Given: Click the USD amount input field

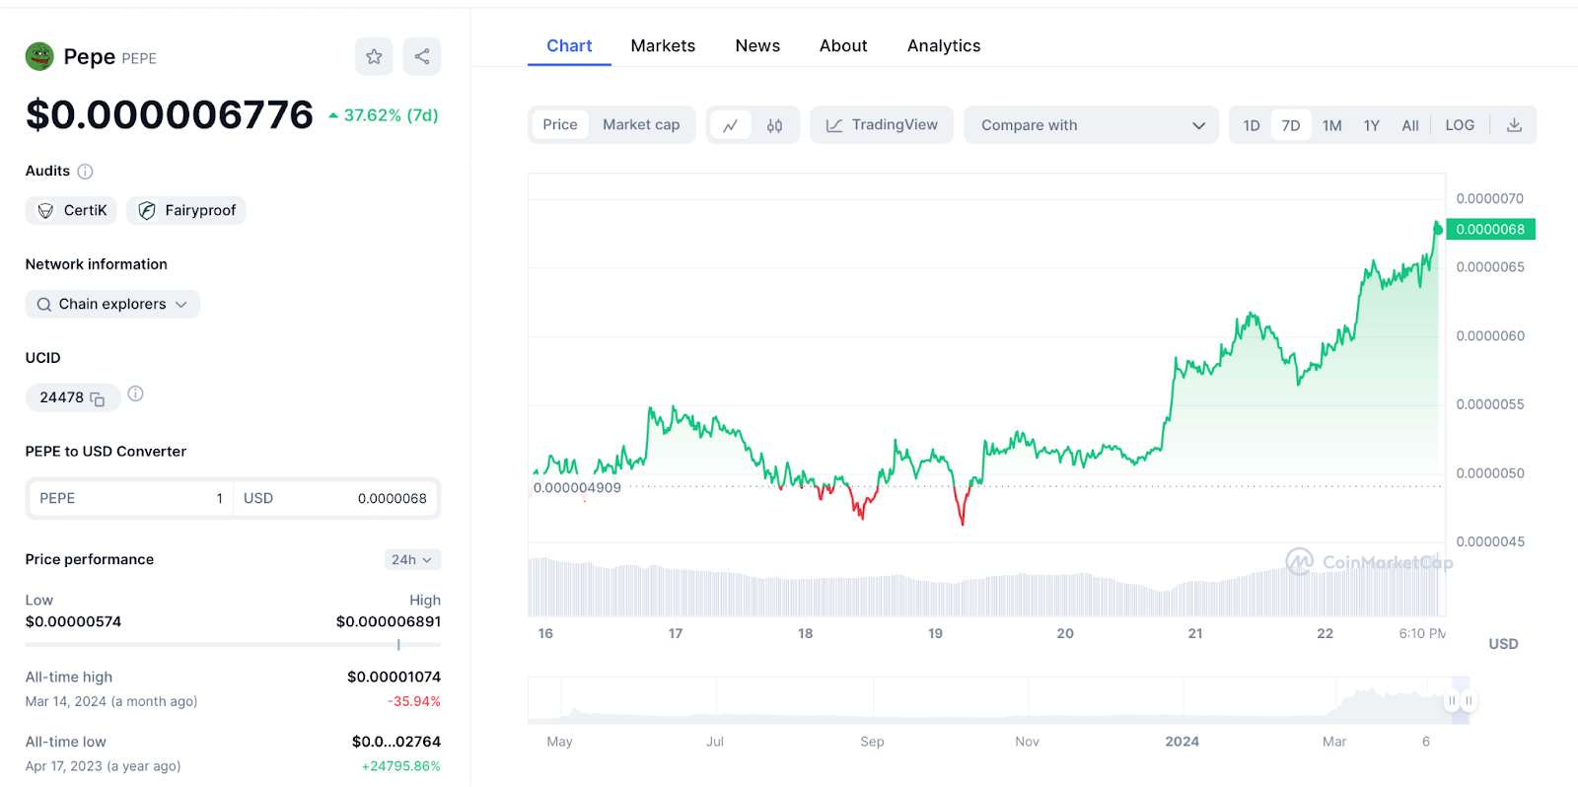Looking at the screenshot, I should [x=336, y=499].
